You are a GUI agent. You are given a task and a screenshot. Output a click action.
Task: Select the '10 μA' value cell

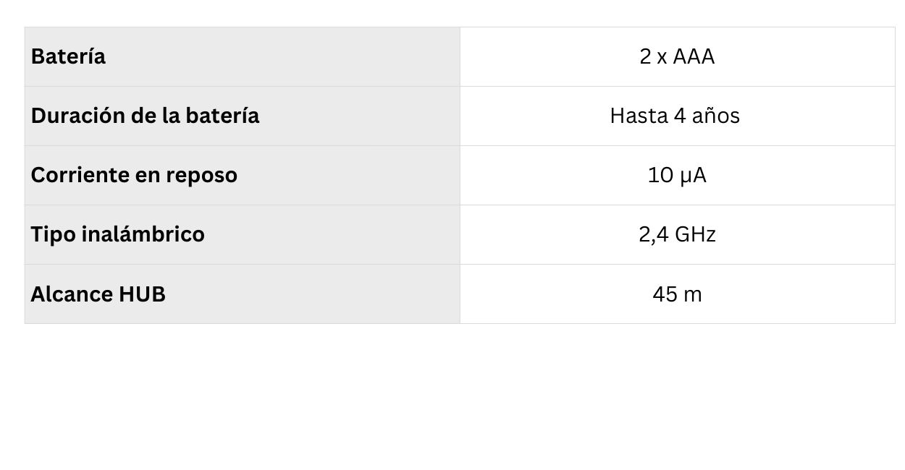677,175
